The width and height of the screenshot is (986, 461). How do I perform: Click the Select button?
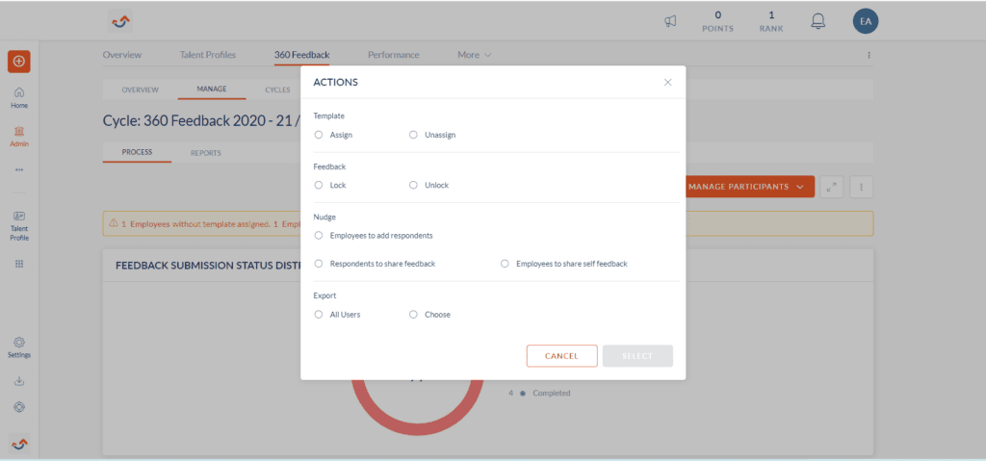[x=637, y=356]
